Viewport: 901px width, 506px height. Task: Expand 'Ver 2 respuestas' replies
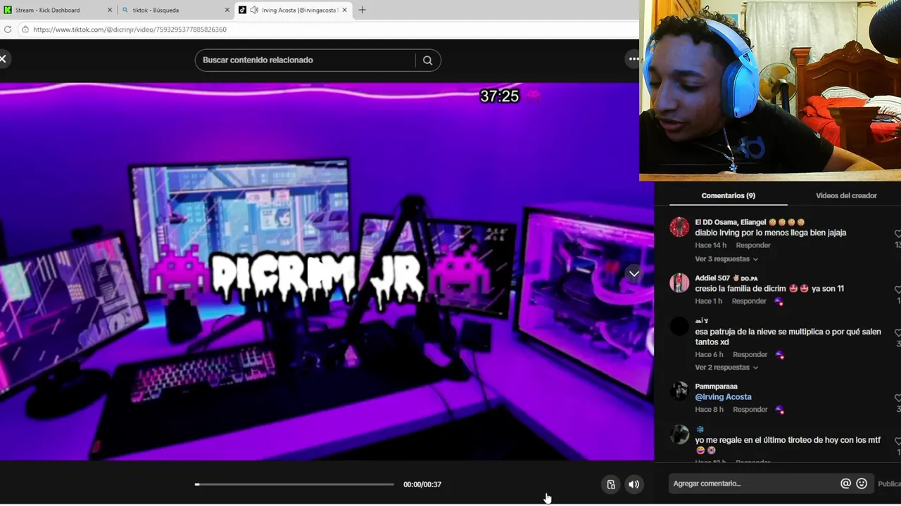point(726,368)
